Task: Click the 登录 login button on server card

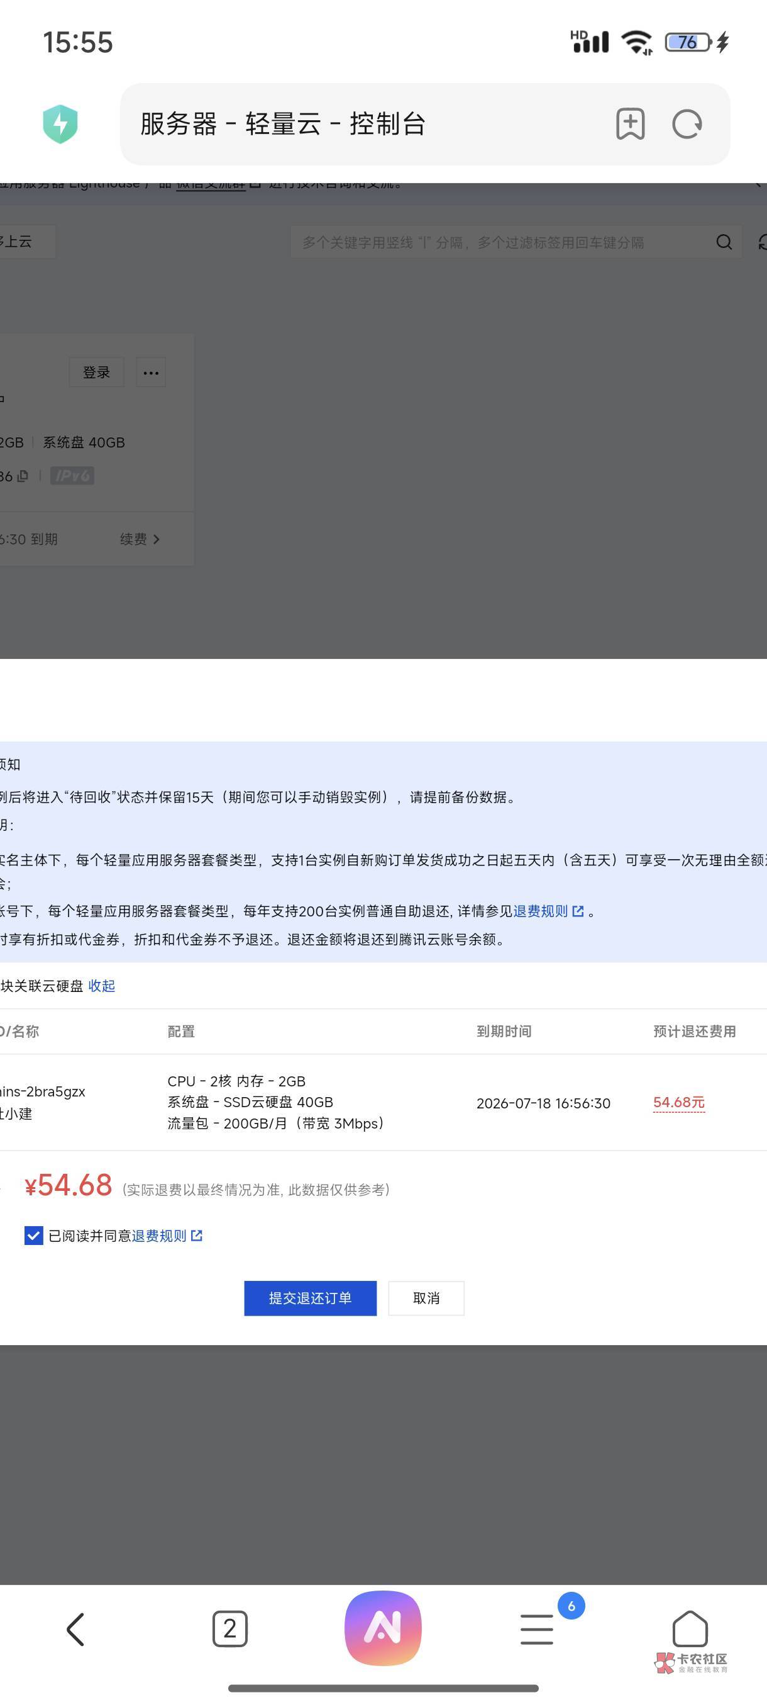Action: tap(97, 373)
